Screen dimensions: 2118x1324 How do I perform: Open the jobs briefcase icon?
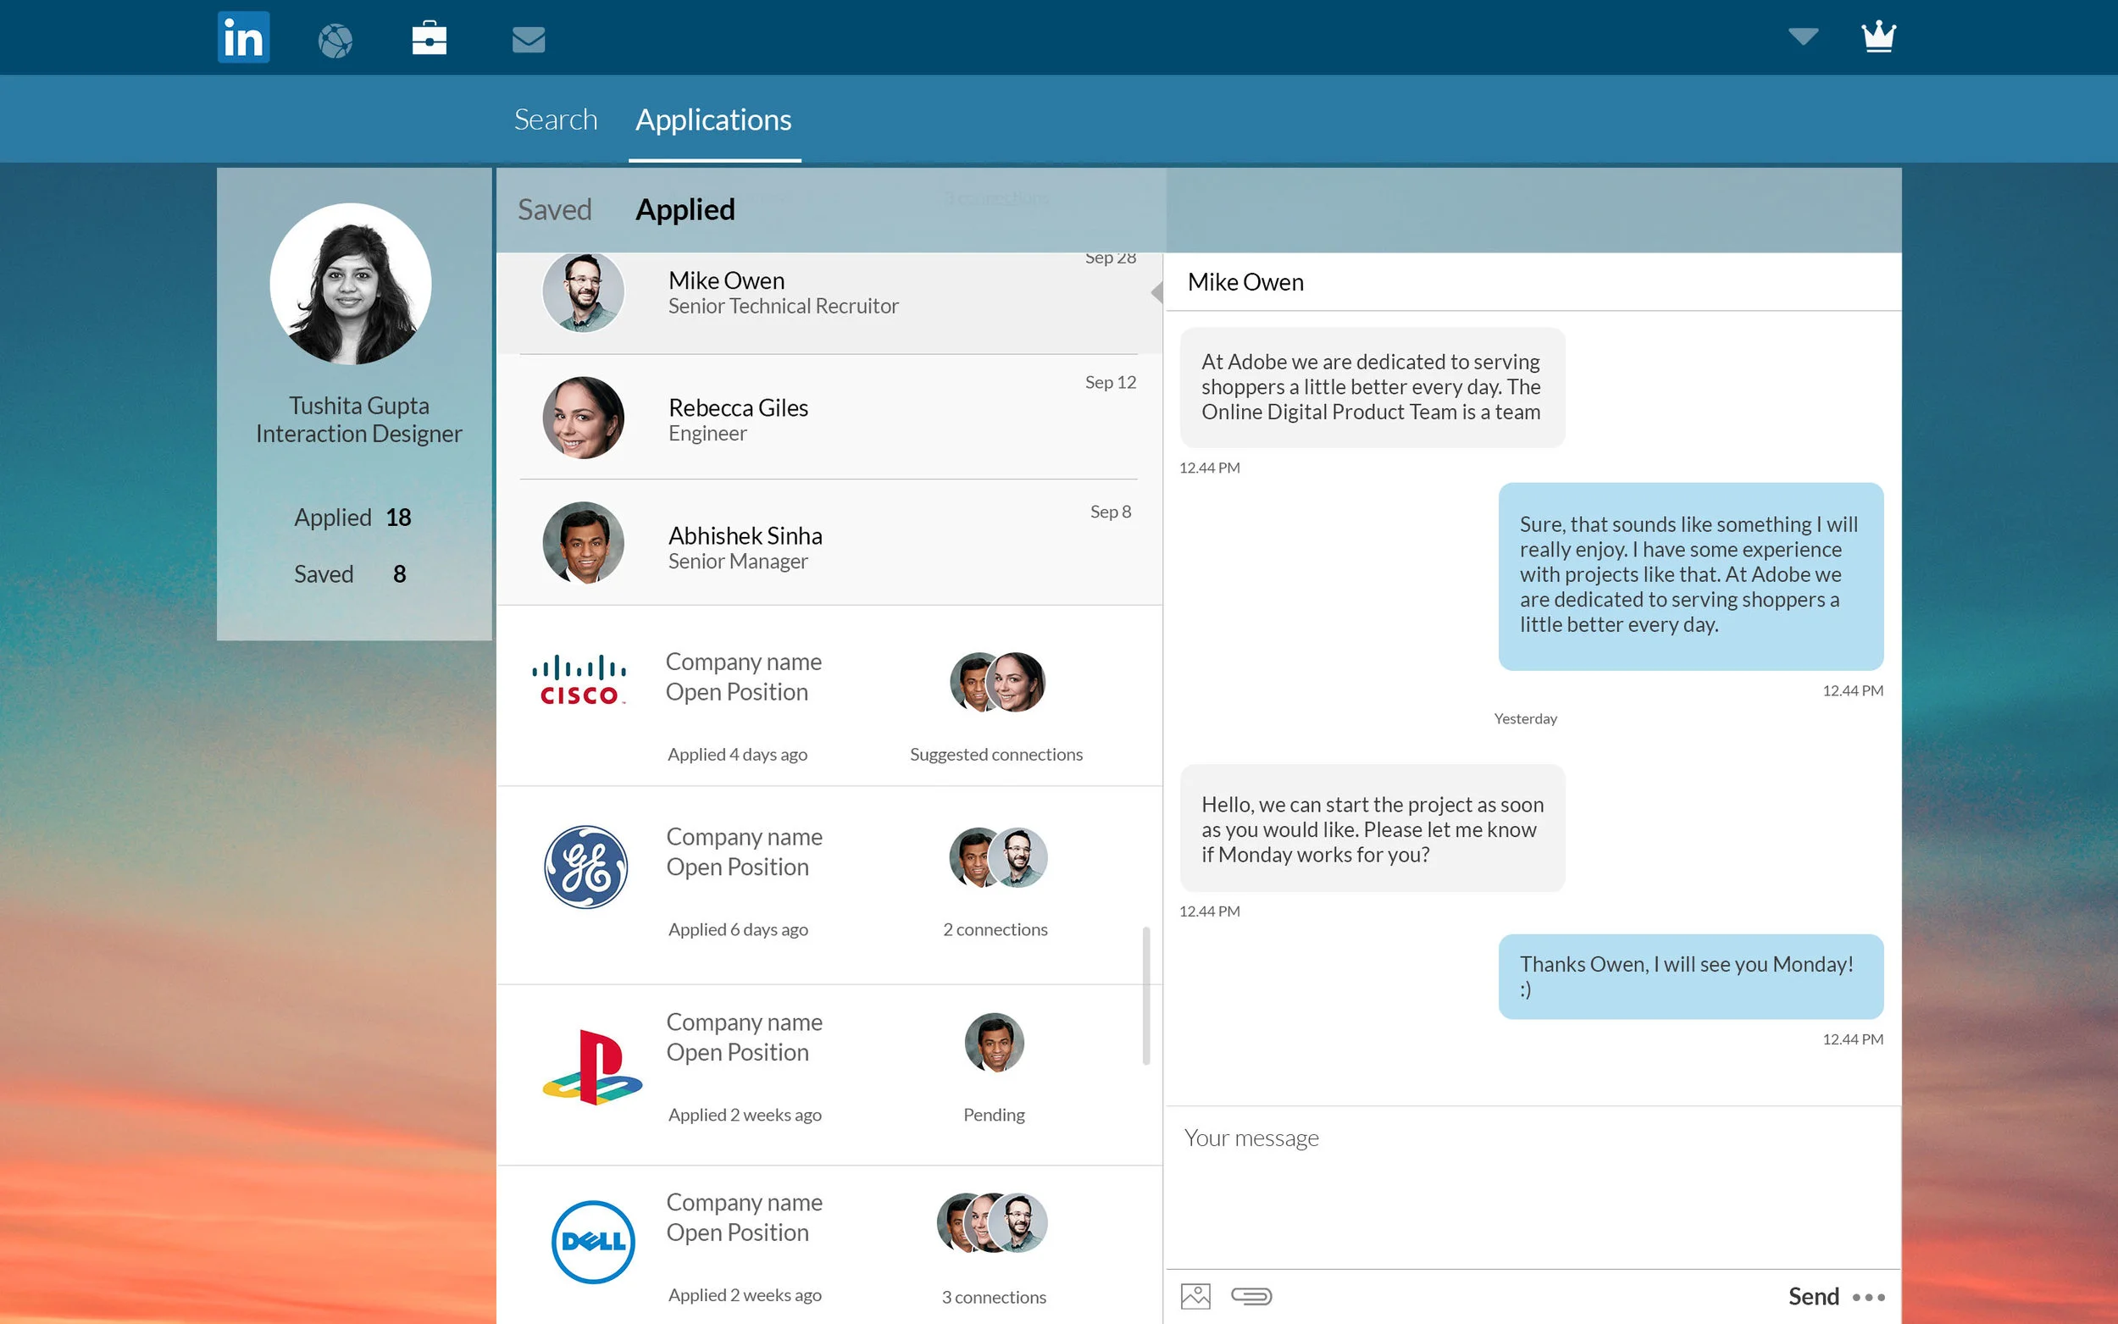point(429,38)
